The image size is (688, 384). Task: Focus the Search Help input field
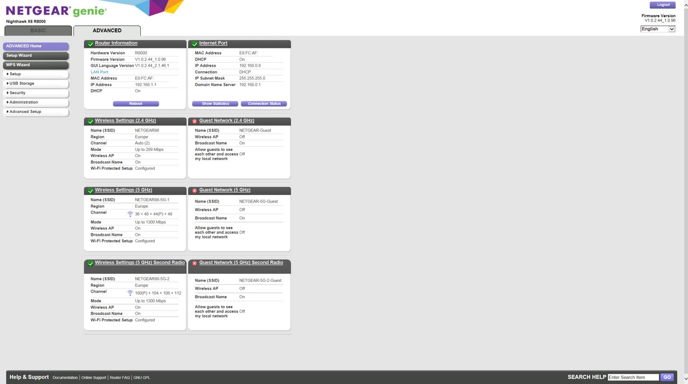tap(633, 377)
